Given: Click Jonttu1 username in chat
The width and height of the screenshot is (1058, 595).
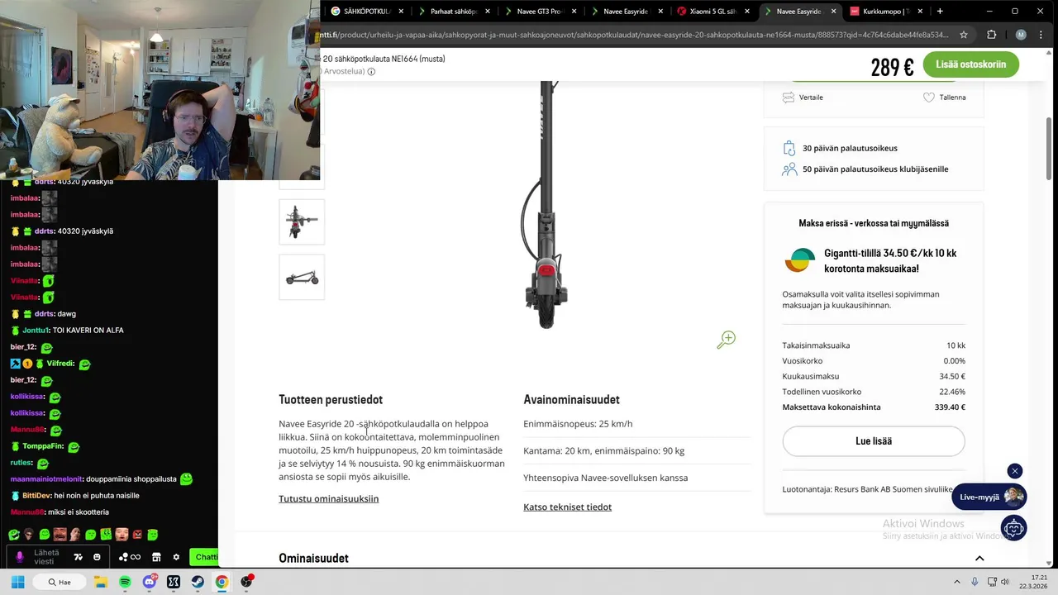Looking at the screenshot, I should (x=35, y=331).
